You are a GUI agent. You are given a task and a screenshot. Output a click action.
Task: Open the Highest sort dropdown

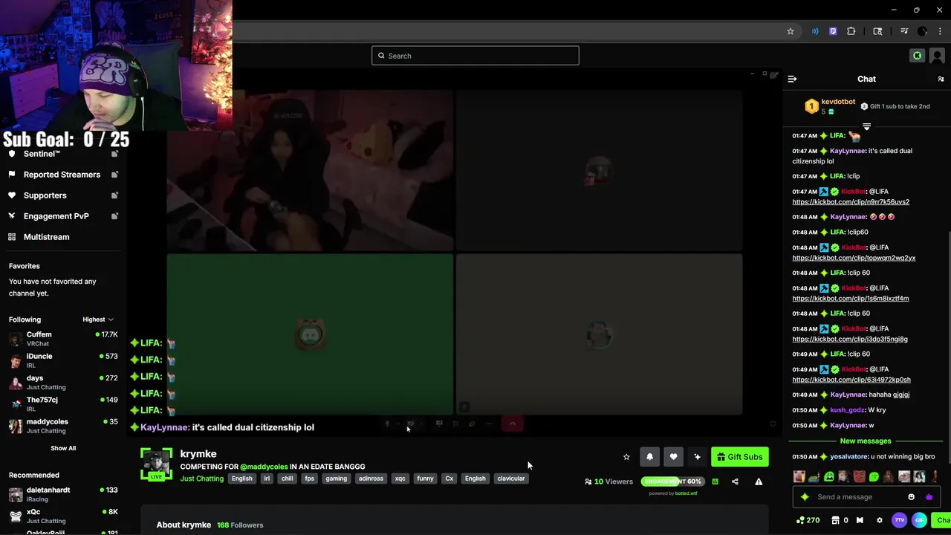(98, 320)
